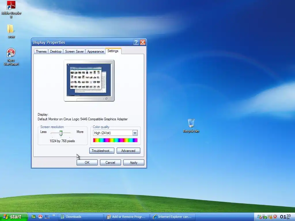295x221 pixels.
Task: Open Advanced display settings
Action: point(128,151)
